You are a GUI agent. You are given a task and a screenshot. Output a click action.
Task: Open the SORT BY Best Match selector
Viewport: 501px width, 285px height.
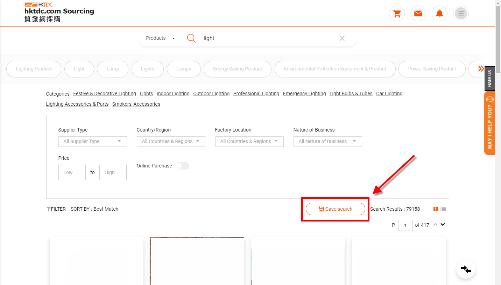tap(94, 209)
